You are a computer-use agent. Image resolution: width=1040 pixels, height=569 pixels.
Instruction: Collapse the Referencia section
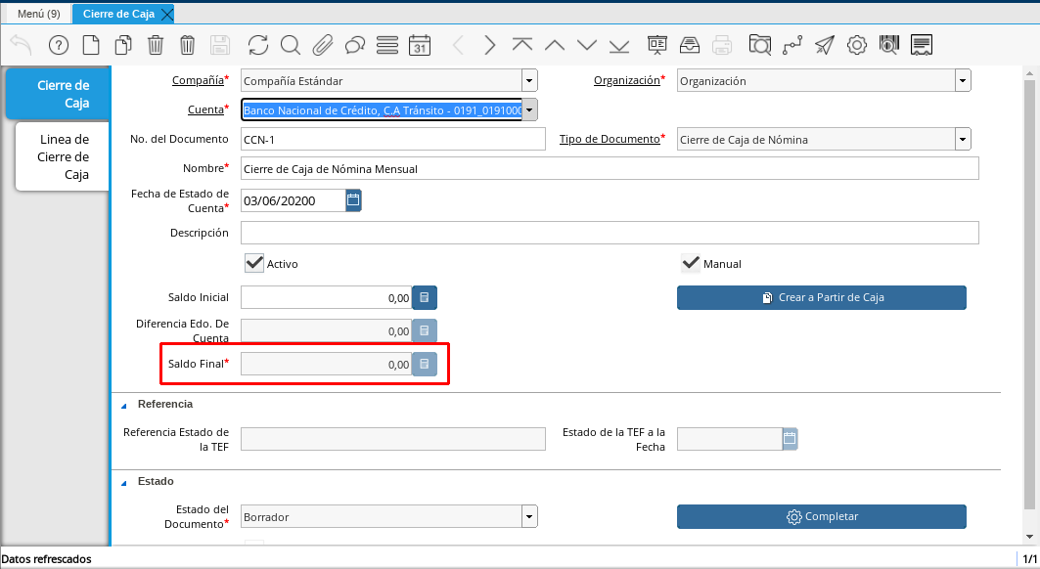click(124, 405)
